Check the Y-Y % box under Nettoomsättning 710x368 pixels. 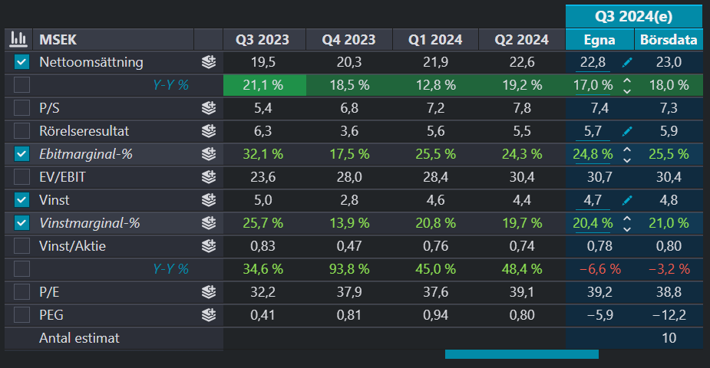click(21, 85)
